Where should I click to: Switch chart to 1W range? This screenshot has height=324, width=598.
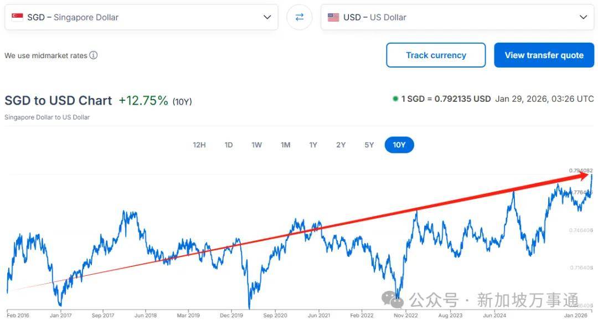(257, 145)
